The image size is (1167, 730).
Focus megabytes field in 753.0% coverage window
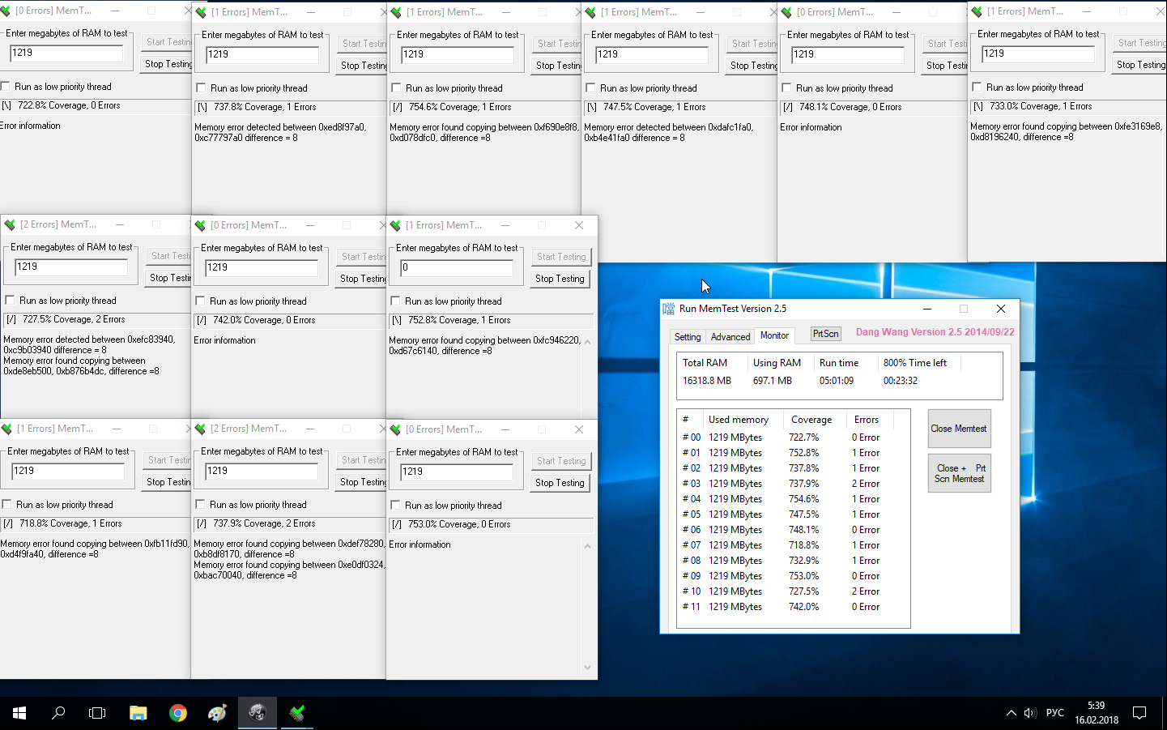pos(457,472)
